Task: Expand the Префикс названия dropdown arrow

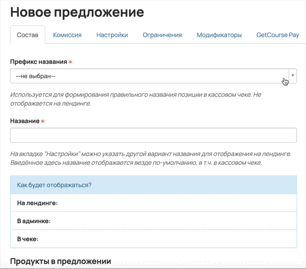Action: pyautogui.click(x=293, y=76)
